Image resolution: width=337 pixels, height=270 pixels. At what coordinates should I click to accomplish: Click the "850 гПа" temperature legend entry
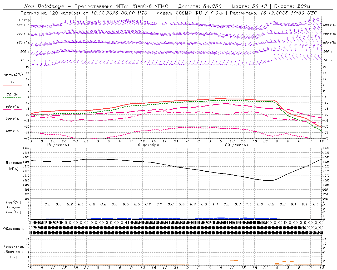(x=12, y=107)
